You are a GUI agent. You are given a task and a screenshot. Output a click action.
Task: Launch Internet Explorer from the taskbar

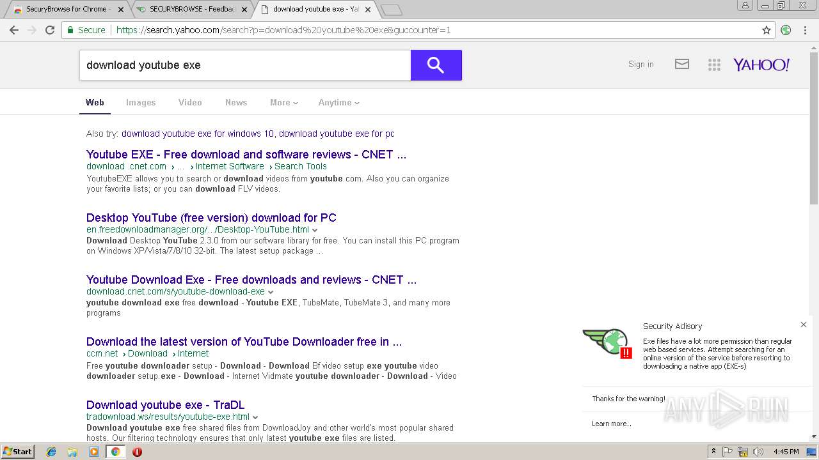[x=51, y=452]
